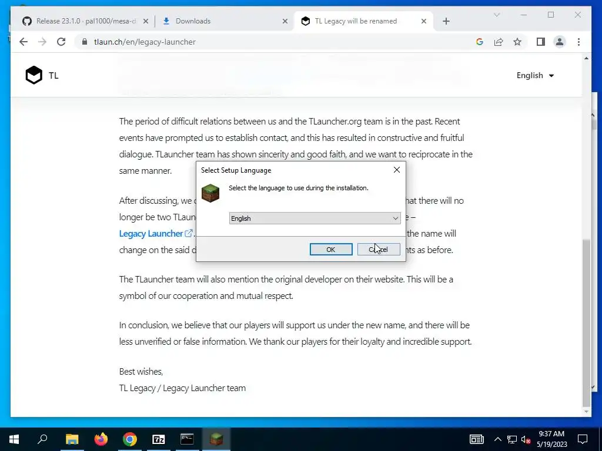Go back to the previous page

[x=24, y=42]
